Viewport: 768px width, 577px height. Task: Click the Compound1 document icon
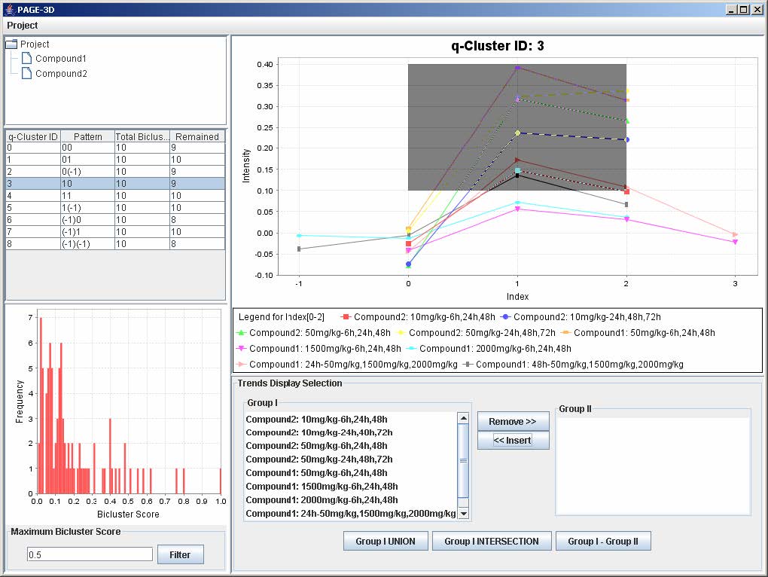point(26,59)
